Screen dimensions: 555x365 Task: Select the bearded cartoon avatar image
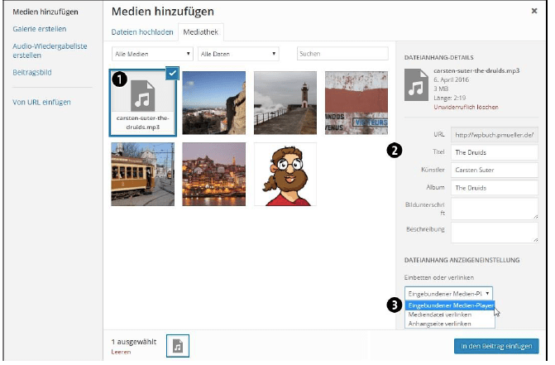click(x=285, y=174)
